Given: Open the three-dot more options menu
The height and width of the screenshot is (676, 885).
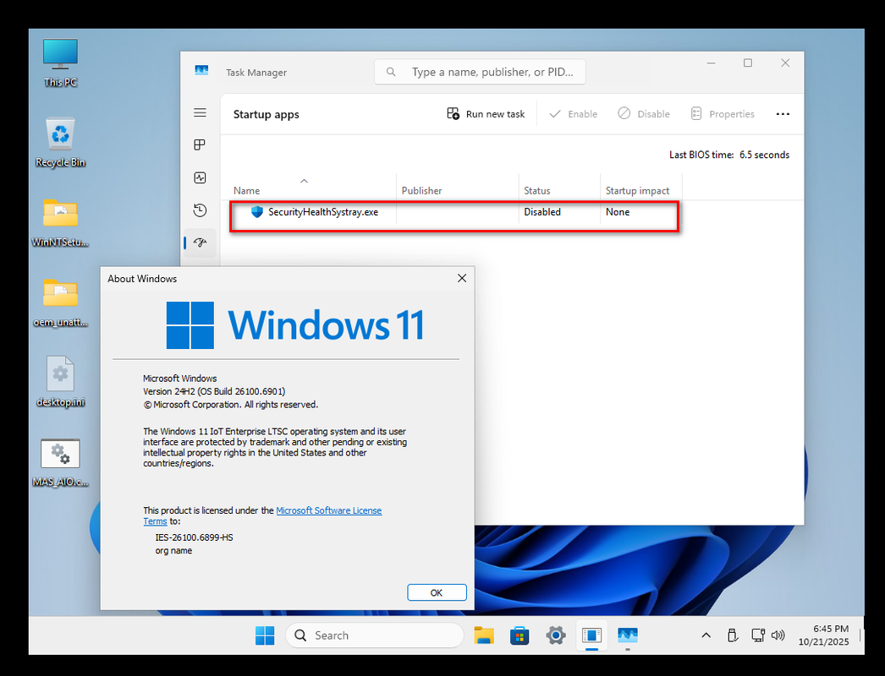Looking at the screenshot, I should [x=783, y=114].
